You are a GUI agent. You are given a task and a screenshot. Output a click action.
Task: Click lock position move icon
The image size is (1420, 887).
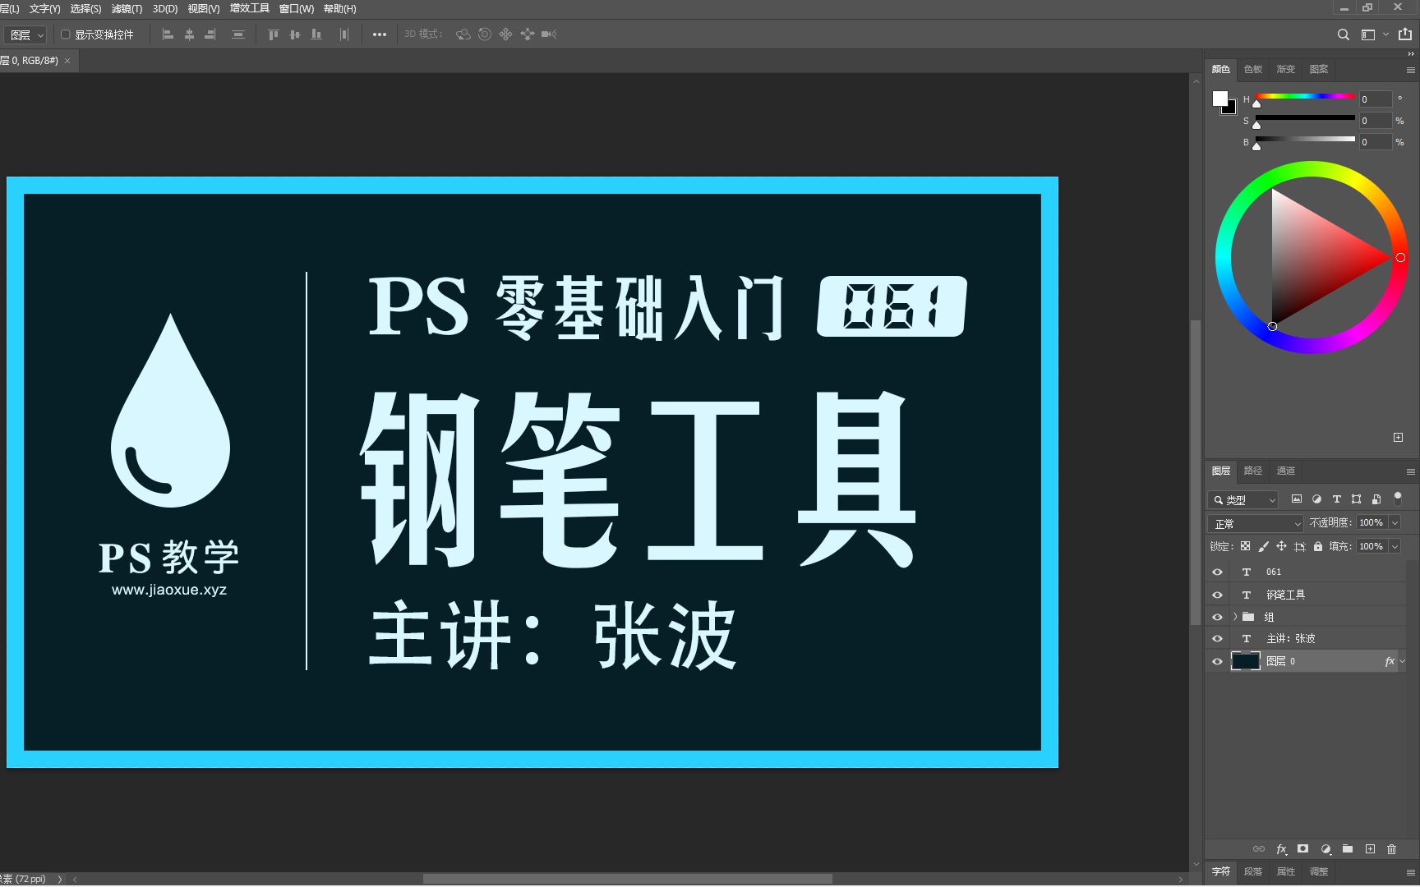point(1281,546)
